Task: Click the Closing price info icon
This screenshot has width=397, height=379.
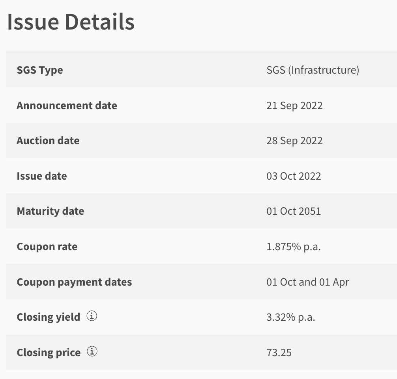Action: click(x=92, y=351)
